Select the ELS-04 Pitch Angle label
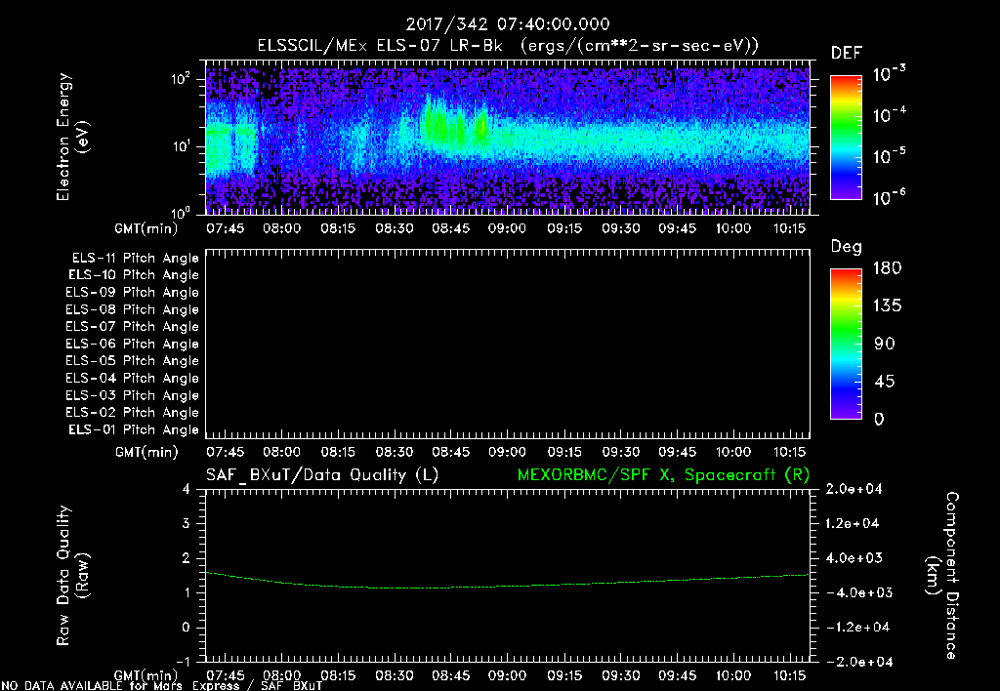 132,378
